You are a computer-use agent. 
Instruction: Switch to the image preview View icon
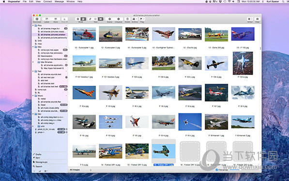coord(101,19)
